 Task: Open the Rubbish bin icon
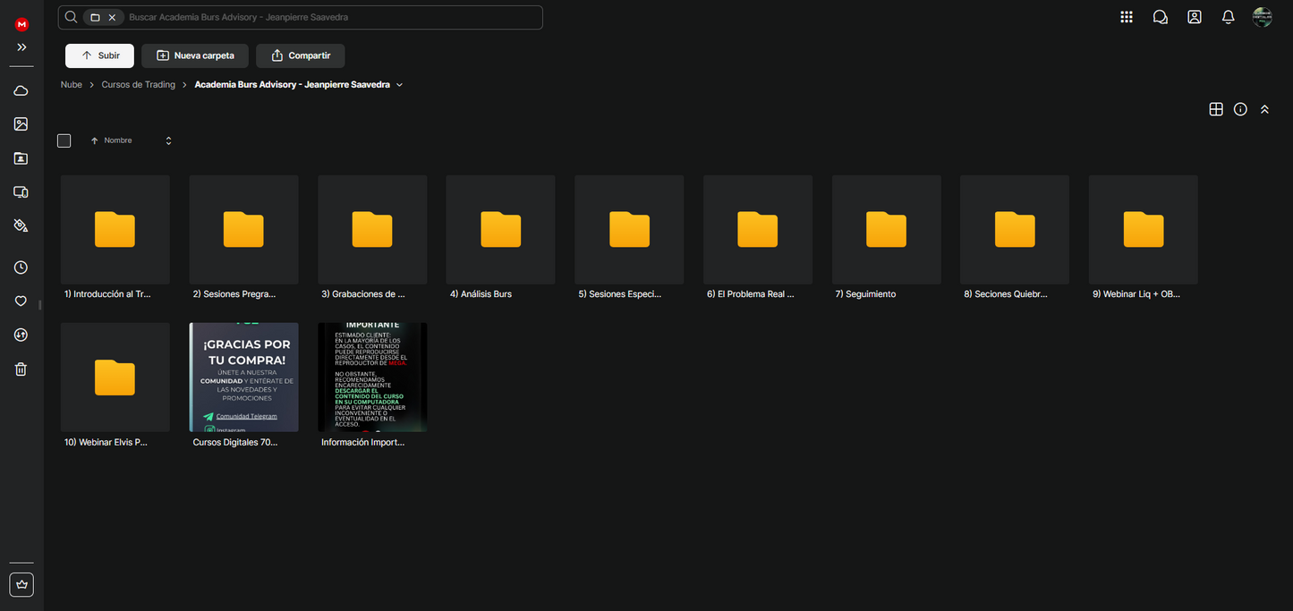[21, 369]
